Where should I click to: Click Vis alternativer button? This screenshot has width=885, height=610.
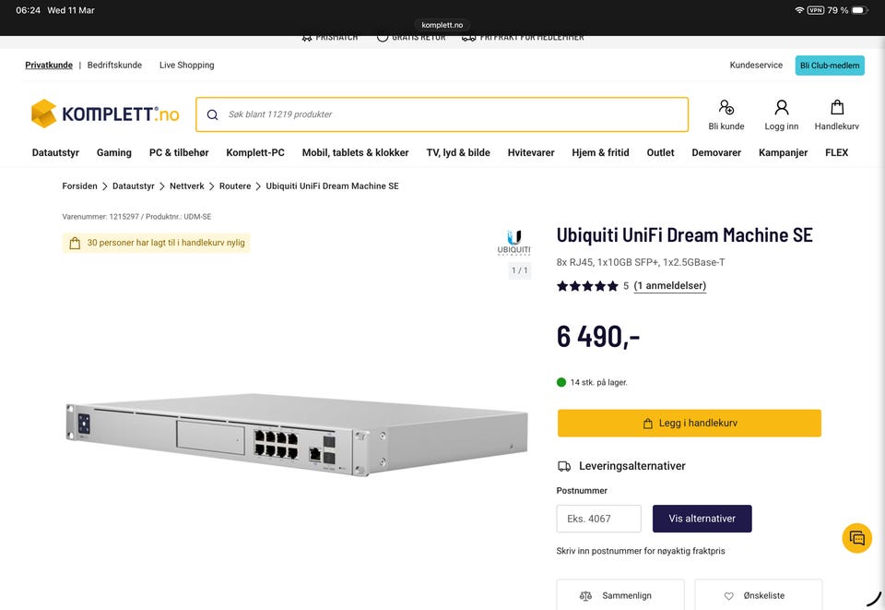[x=702, y=519]
